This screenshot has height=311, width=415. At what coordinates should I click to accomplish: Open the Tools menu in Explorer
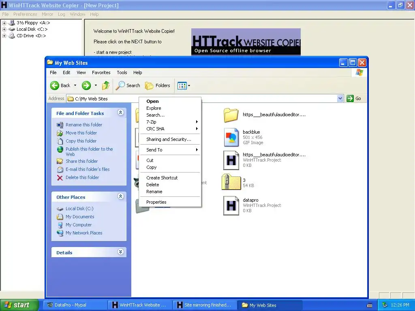pos(122,72)
